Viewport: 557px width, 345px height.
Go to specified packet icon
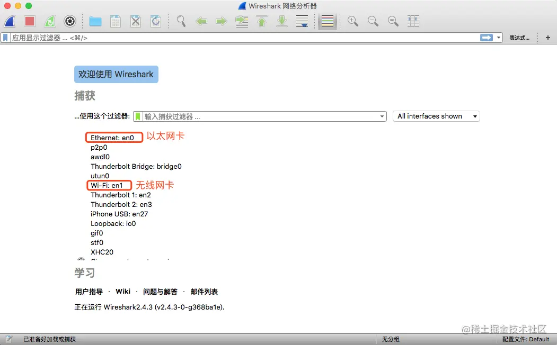click(242, 21)
